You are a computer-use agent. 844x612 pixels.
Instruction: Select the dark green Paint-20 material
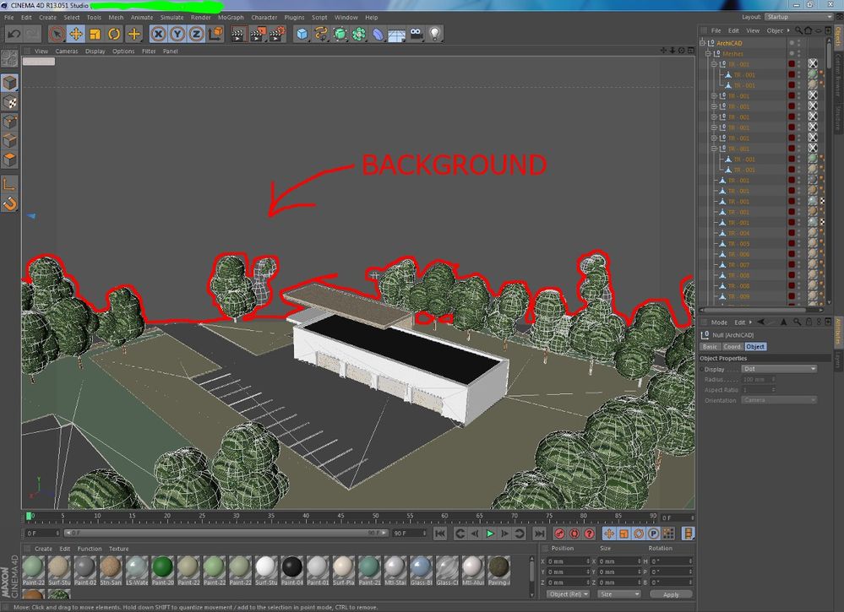pos(162,570)
